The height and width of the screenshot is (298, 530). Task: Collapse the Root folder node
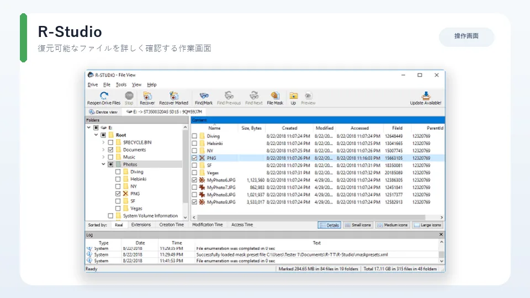click(x=96, y=135)
